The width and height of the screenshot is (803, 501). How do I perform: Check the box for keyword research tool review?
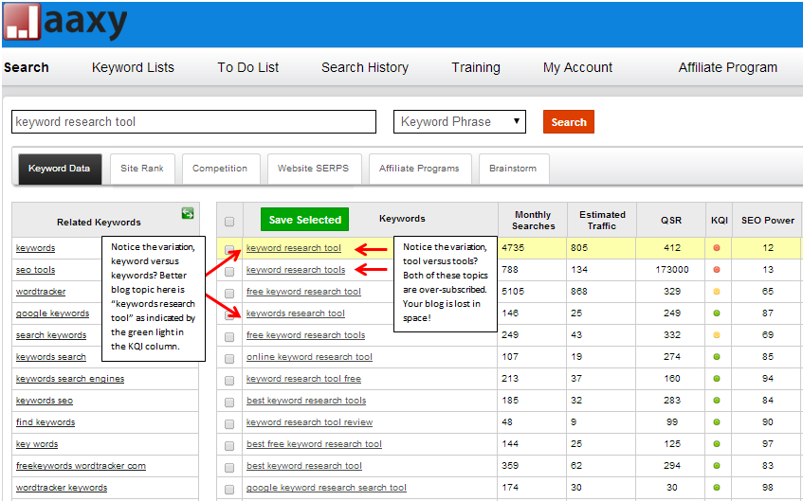[229, 424]
